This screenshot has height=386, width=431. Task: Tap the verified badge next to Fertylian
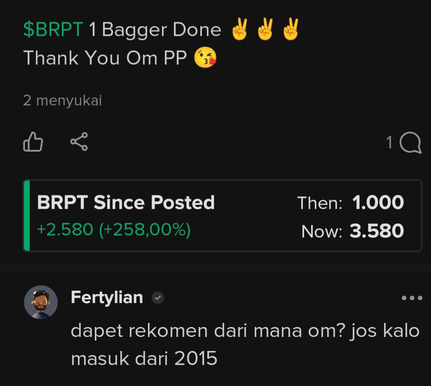(158, 298)
